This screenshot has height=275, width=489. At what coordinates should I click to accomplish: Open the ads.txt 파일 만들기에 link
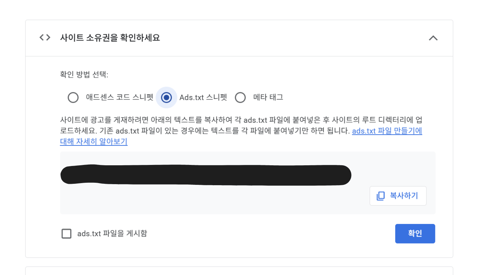387,131
